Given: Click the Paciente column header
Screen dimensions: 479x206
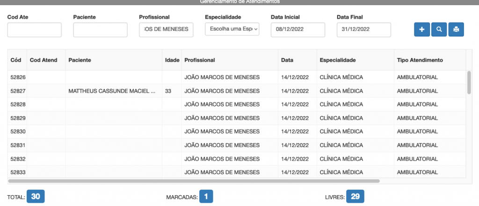Looking at the screenshot, I should pyautogui.click(x=80, y=60).
